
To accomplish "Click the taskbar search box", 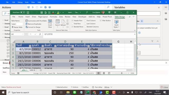I will click(29, 92).
